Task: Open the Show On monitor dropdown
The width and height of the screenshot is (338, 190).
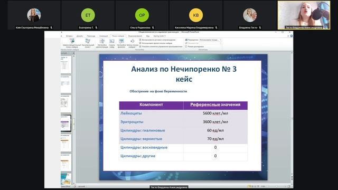Action: click(210, 43)
